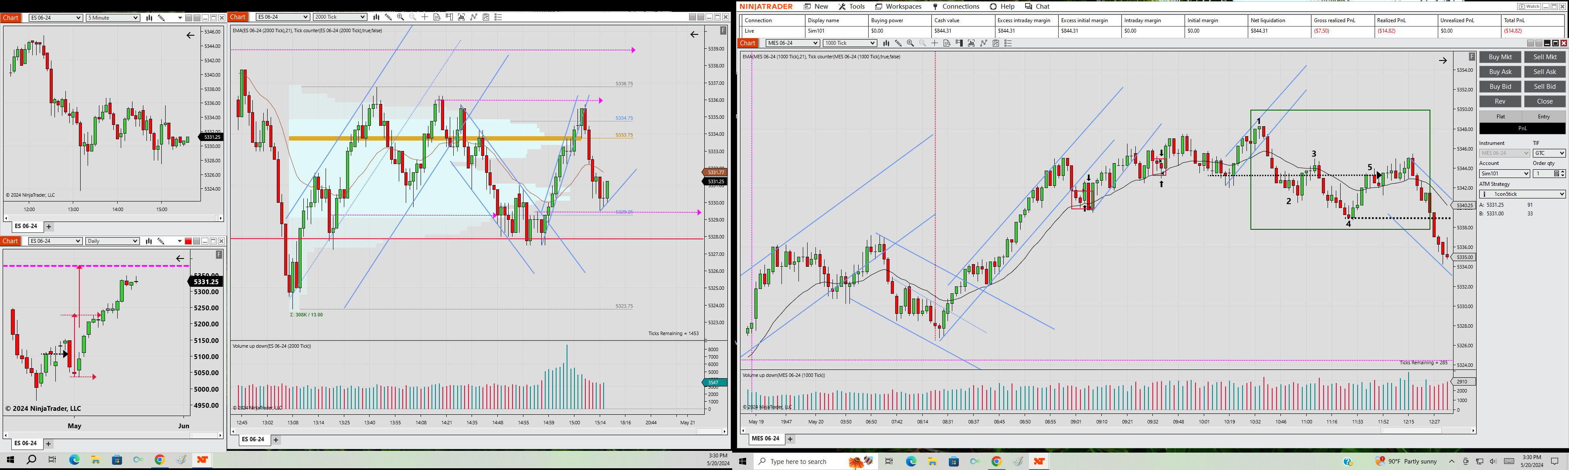Click the order quantity calculator icon
Screen dimensions: 1569x470
coord(1556,174)
